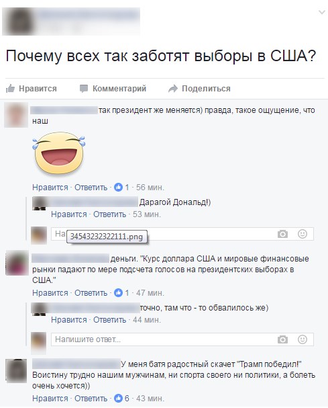
Task: Attach a photo in the Напишите ответ box
Action: tap(282, 339)
